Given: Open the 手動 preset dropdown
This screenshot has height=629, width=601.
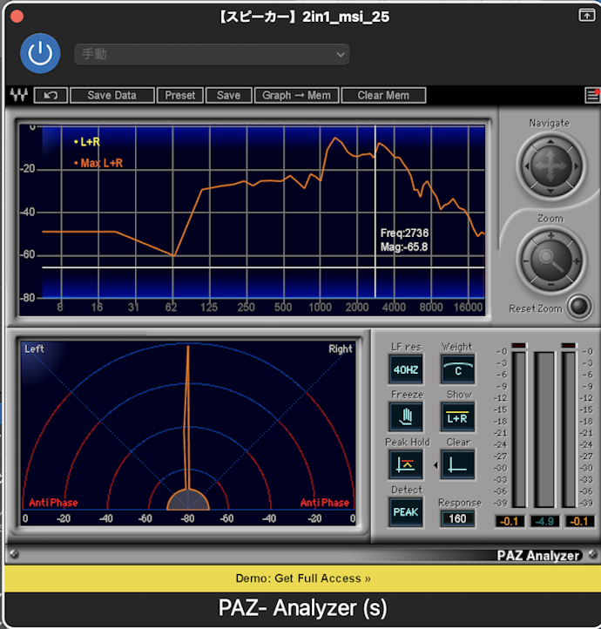Looking at the screenshot, I should (212, 54).
